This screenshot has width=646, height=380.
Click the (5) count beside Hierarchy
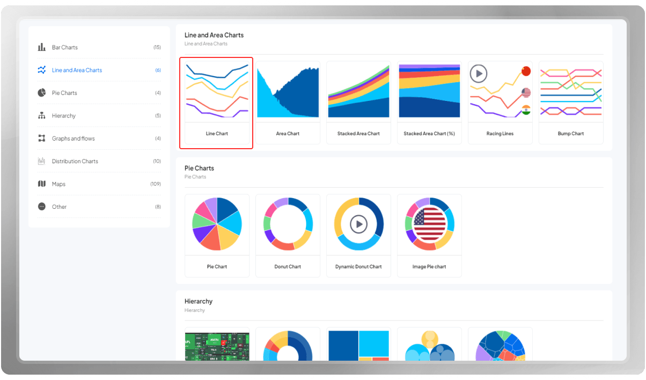[158, 116]
